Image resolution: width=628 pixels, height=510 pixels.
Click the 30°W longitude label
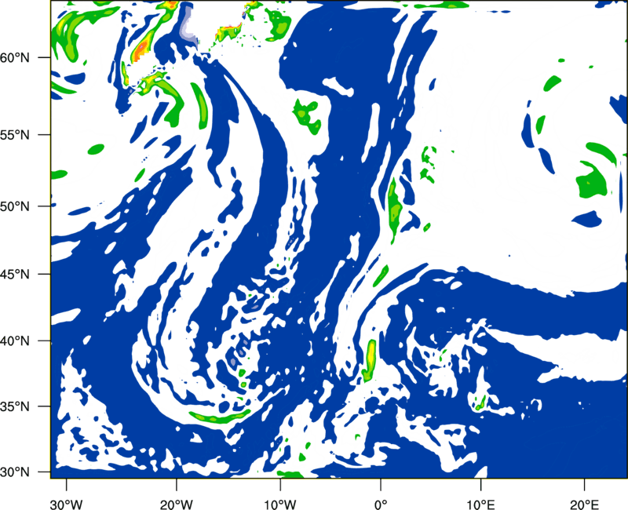point(66,505)
